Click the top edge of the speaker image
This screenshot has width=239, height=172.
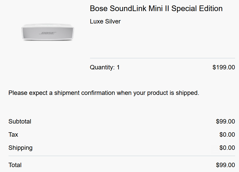click(48, 24)
